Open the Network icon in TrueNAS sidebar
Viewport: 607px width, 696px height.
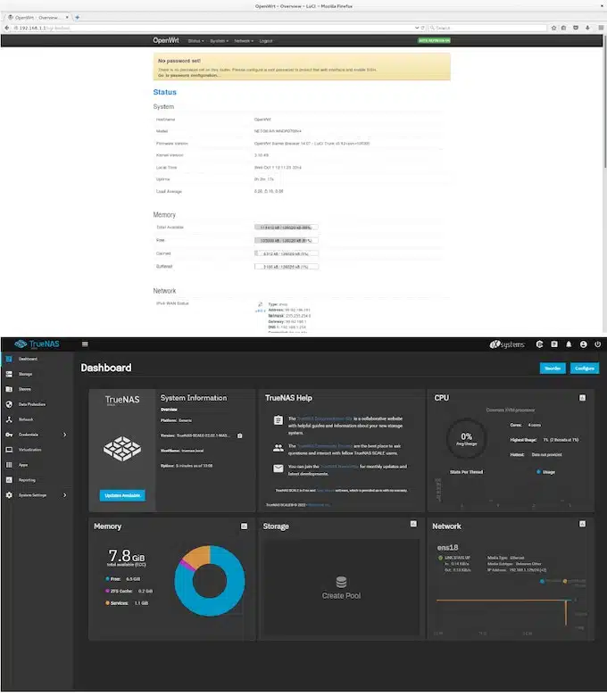click(x=9, y=419)
